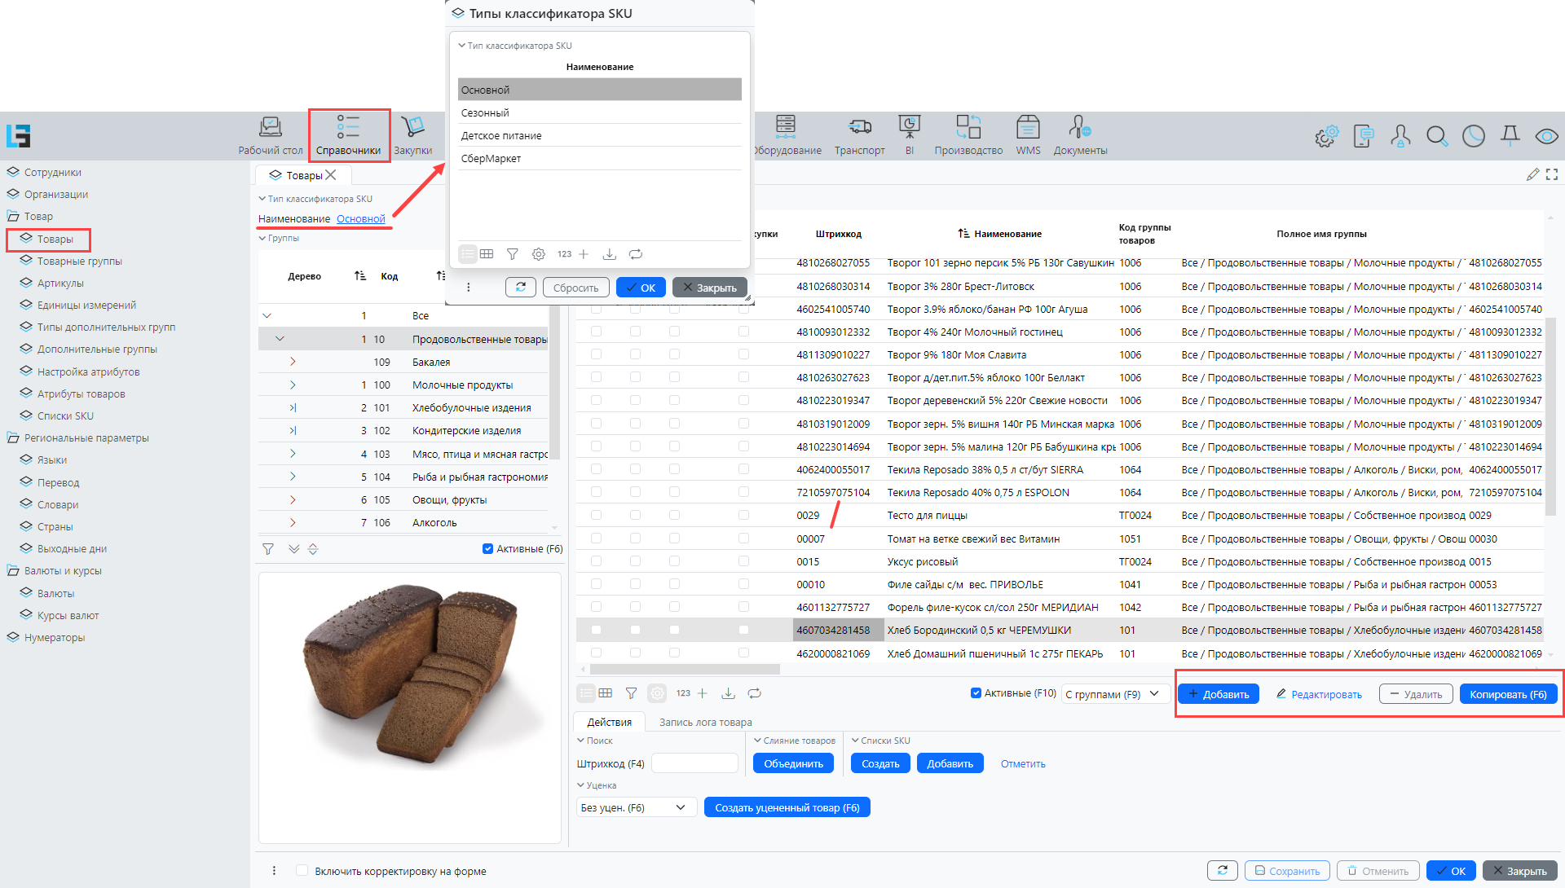
Task: Open the С группами (F9) dropdown
Action: tap(1114, 694)
